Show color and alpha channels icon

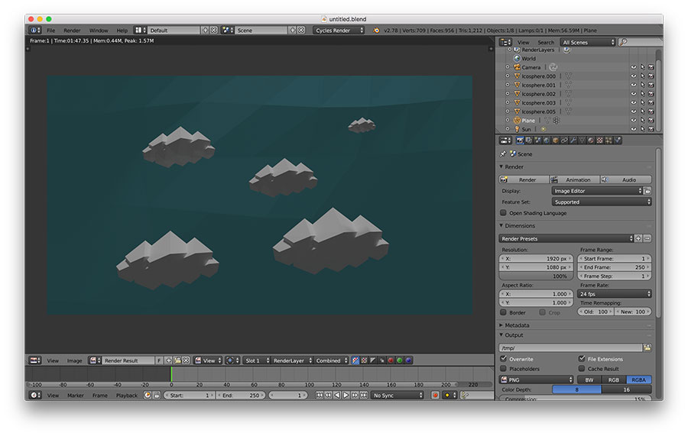[x=364, y=360]
